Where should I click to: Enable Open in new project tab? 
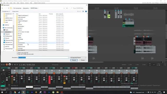[x=17, y=53]
